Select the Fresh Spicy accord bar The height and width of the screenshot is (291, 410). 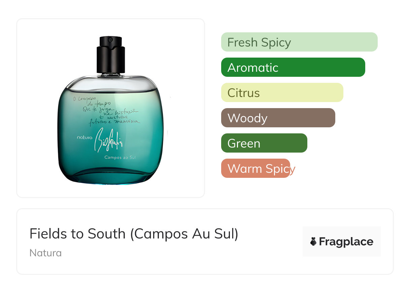(x=299, y=42)
